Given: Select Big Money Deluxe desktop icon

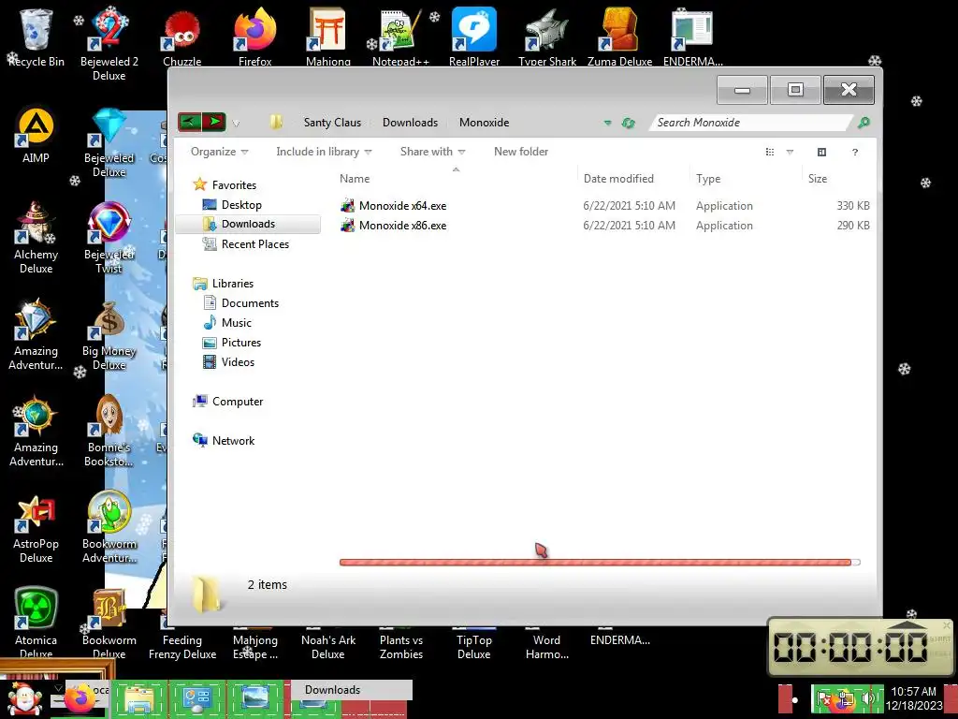Looking at the screenshot, I should [109, 335].
